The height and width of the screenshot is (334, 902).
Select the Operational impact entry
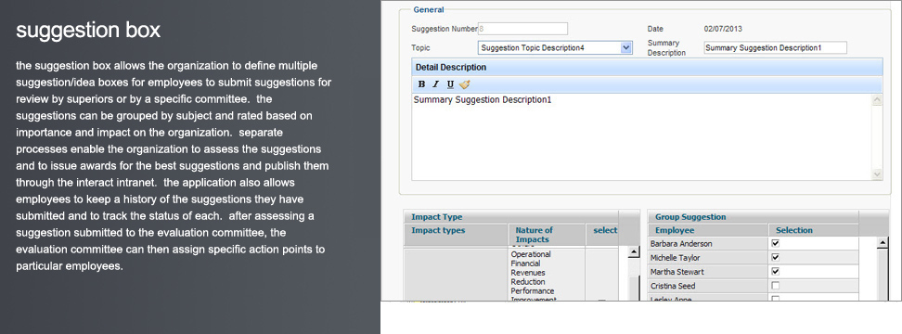tap(531, 254)
